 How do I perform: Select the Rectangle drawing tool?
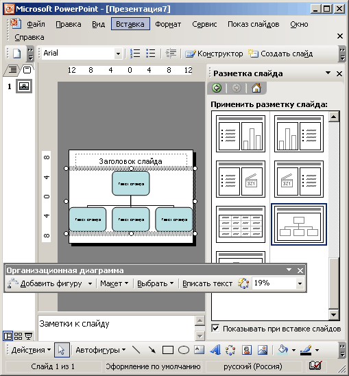pos(168,350)
